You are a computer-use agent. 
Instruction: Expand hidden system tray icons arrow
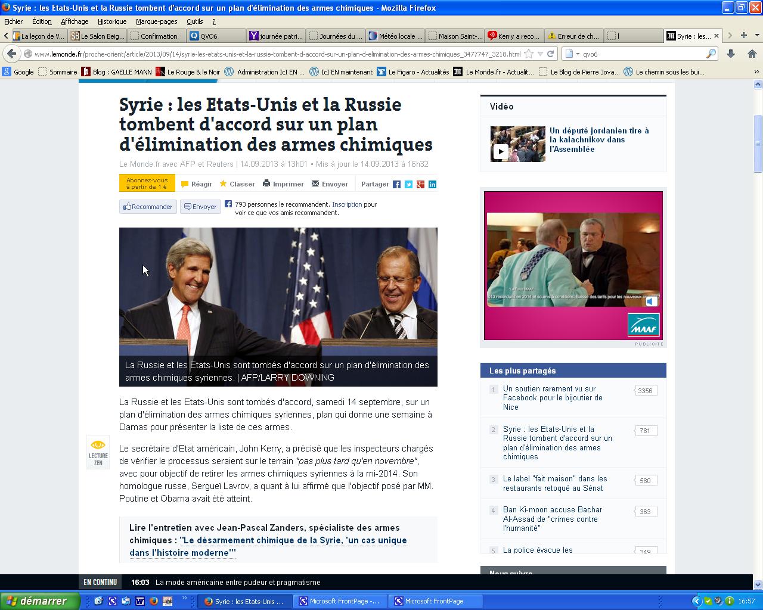pyautogui.click(x=696, y=601)
